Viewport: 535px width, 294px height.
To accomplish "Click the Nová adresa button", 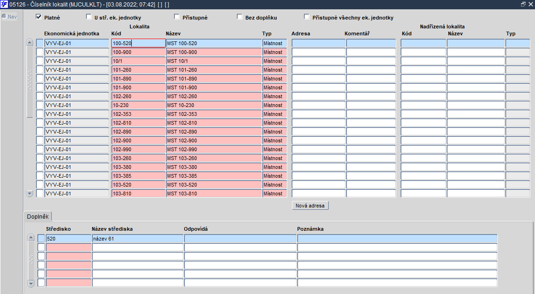I will click(311, 206).
